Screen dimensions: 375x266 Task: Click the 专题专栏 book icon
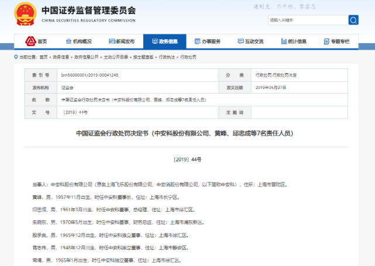click(x=326, y=42)
